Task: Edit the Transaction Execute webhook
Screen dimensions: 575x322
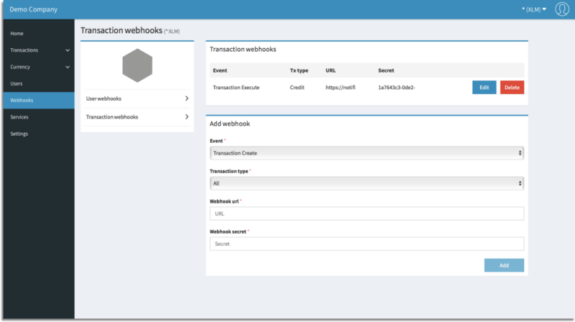Action: 484,87
